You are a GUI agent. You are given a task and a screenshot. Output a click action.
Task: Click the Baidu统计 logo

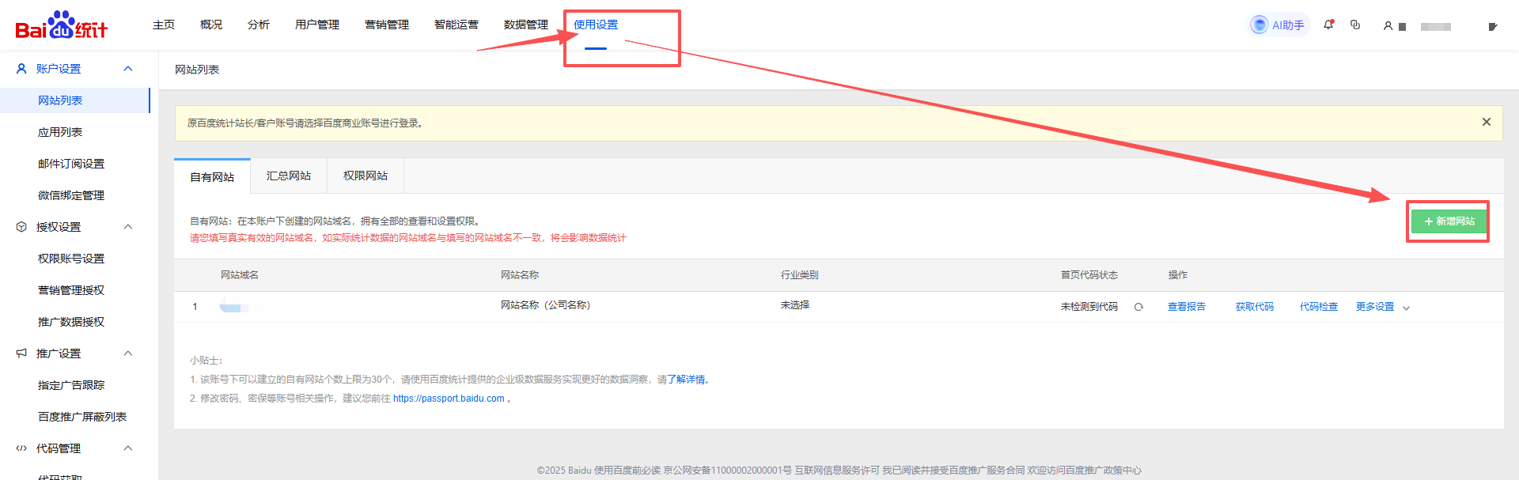coord(61,25)
